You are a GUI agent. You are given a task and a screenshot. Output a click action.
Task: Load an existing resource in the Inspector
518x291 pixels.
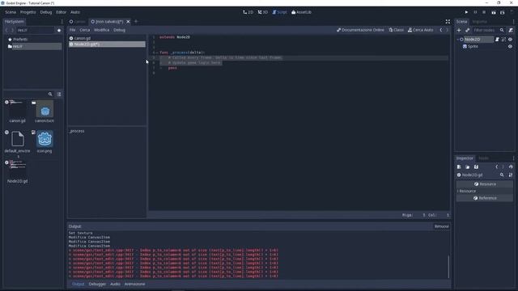point(468,167)
